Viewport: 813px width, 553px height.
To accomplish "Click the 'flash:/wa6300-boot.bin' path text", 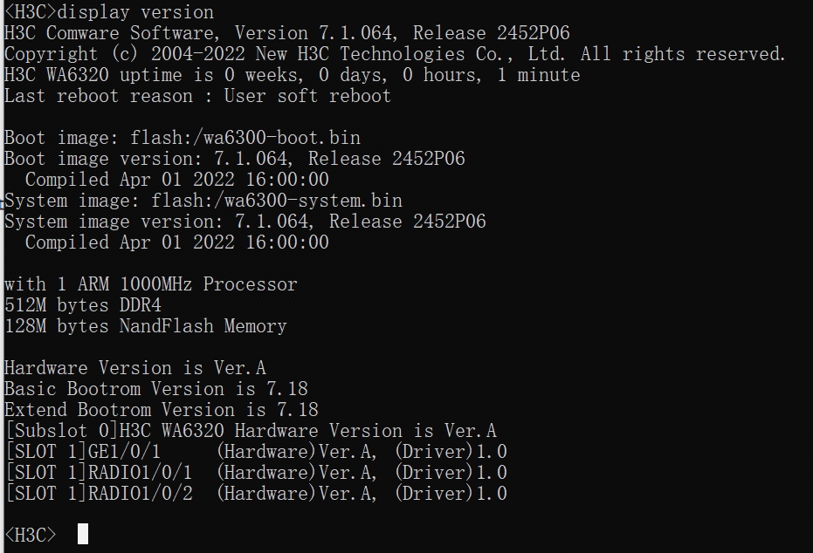I will coord(245,138).
